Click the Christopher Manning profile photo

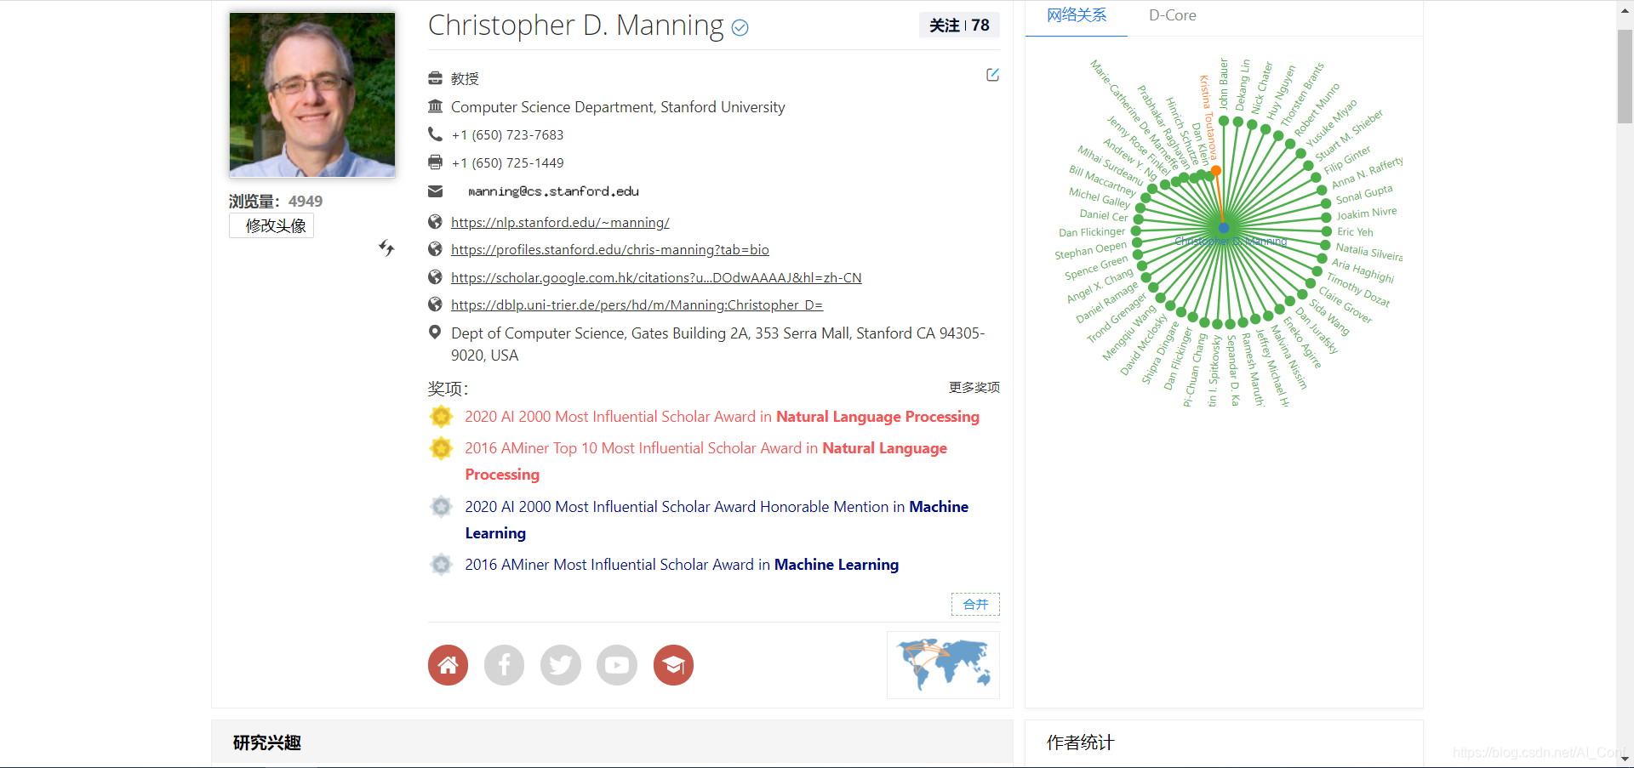click(x=311, y=95)
